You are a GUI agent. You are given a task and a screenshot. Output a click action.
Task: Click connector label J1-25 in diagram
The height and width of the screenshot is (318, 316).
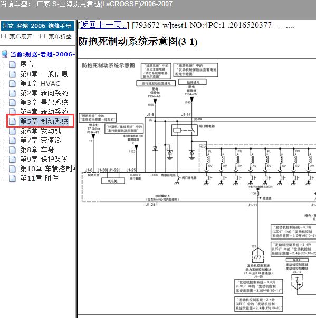pyautogui.click(x=131, y=170)
